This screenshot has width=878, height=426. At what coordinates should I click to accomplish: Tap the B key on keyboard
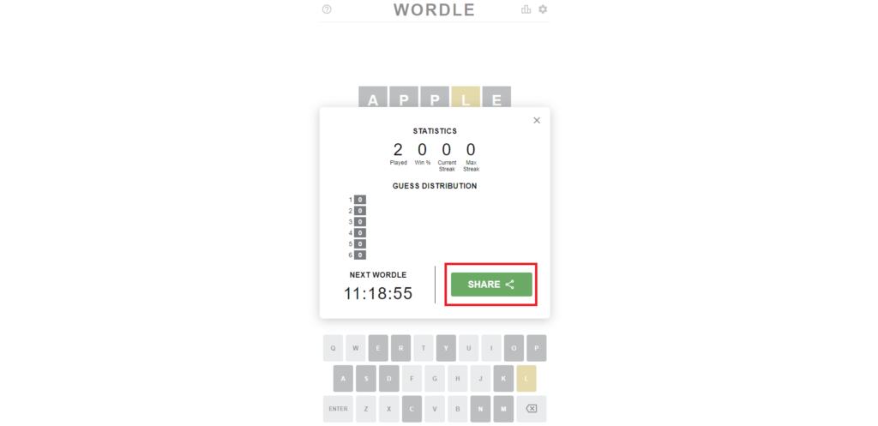coord(458,409)
